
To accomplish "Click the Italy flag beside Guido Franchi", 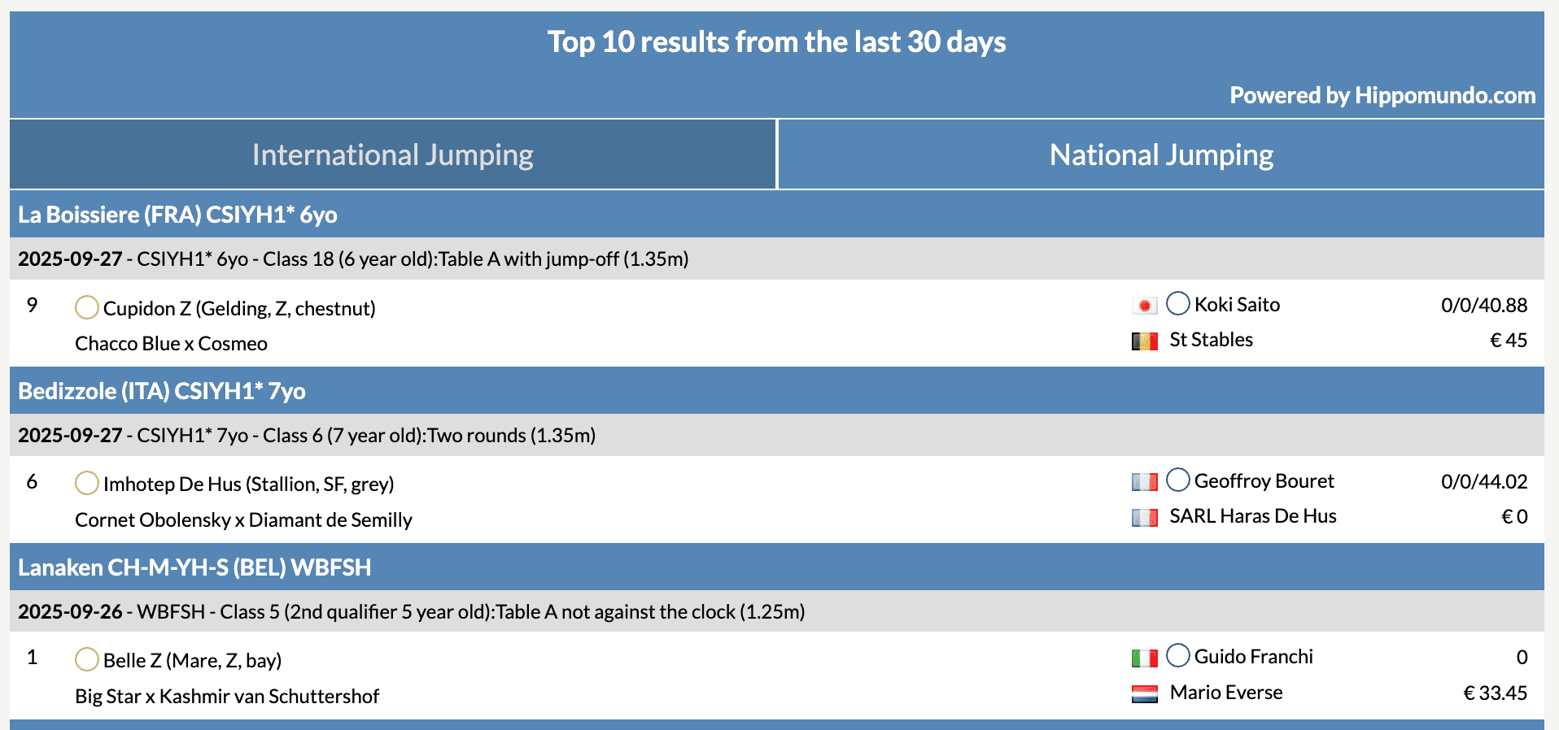I will click(x=1144, y=658).
